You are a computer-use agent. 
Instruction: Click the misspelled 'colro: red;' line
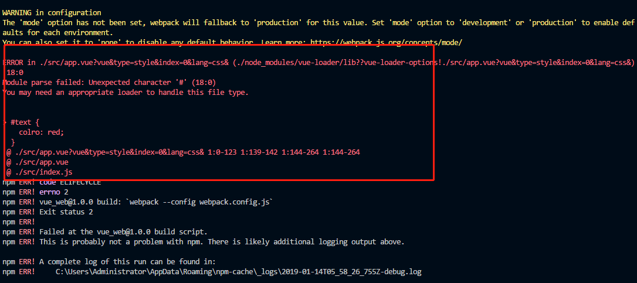pyautogui.click(x=41, y=132)
